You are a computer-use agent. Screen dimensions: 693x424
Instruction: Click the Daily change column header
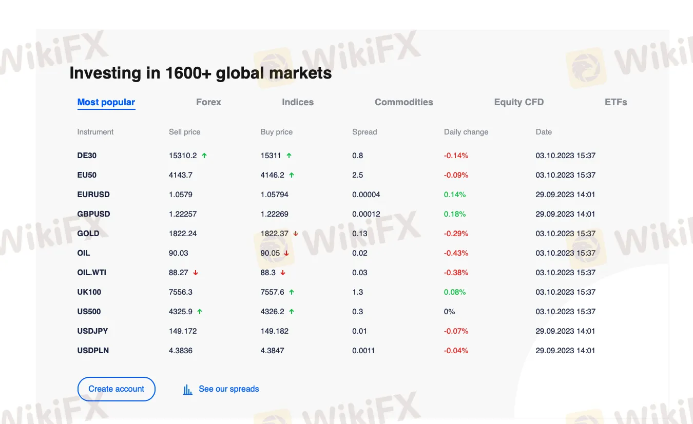pyautogui.click(x=466, y=132)
